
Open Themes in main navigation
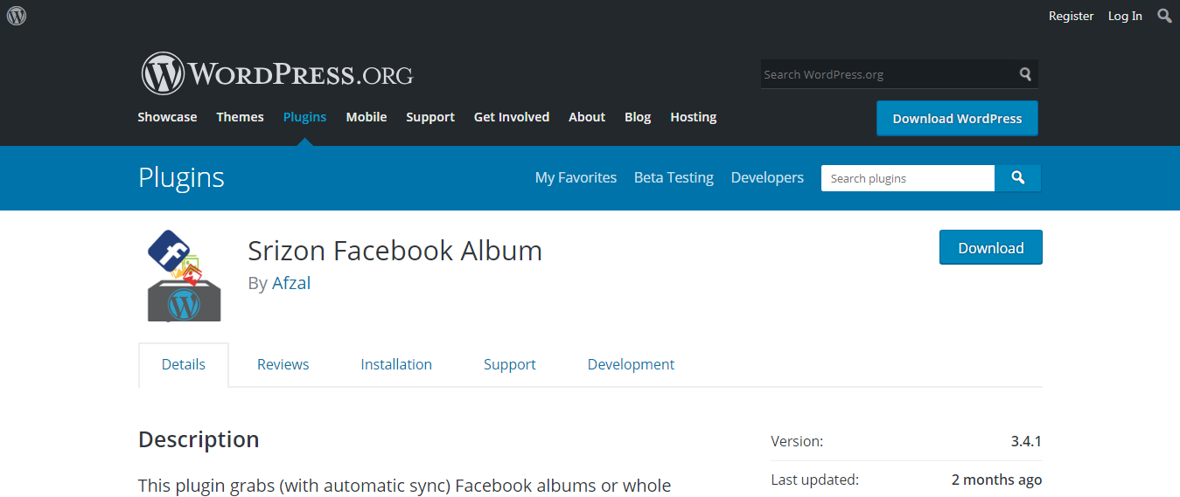pos(240,117)
